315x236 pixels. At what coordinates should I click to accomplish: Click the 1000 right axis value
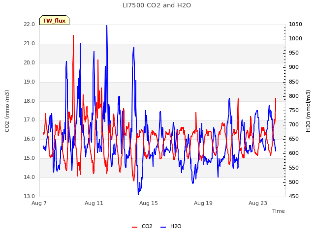(x=295, y=38)
